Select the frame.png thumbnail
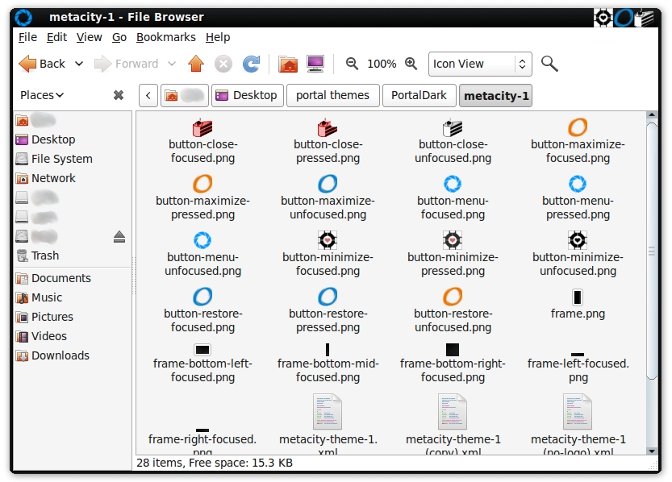672x482 pixels. (x=578, y=297)
